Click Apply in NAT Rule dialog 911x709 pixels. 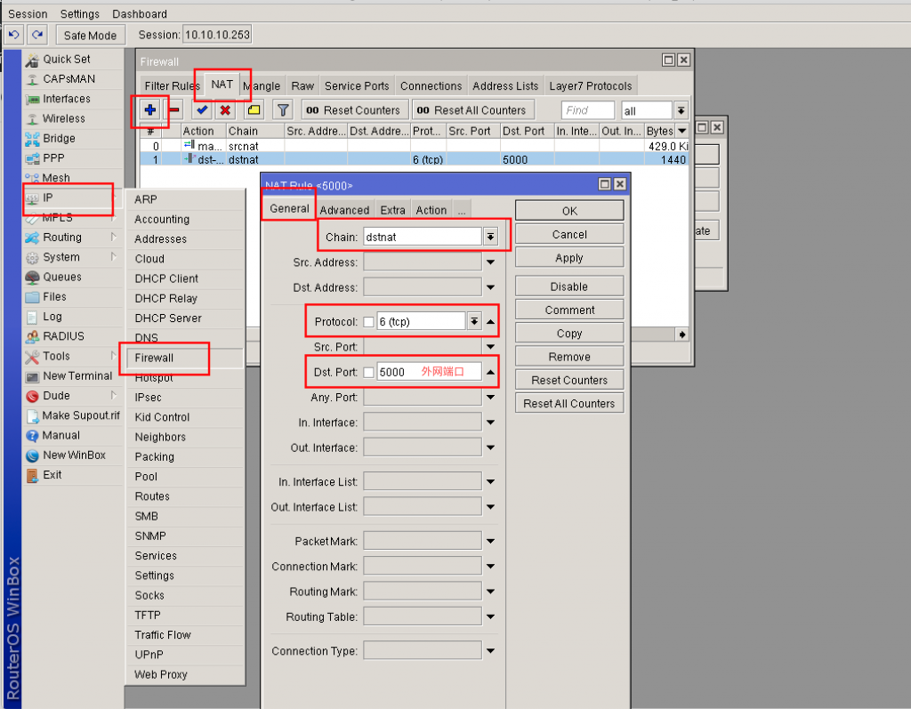pos(569,258)
